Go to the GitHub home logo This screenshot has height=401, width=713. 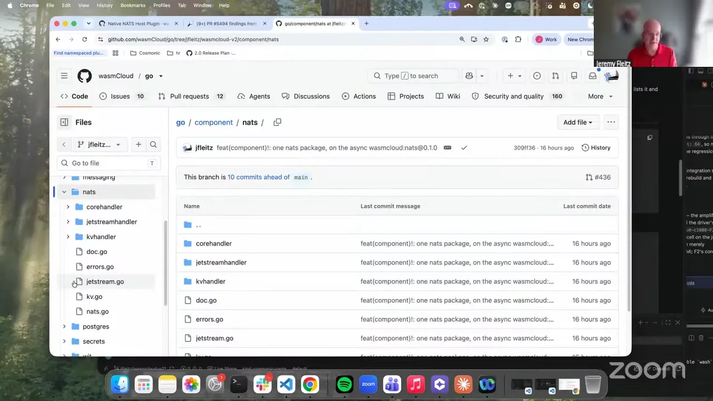85,76
